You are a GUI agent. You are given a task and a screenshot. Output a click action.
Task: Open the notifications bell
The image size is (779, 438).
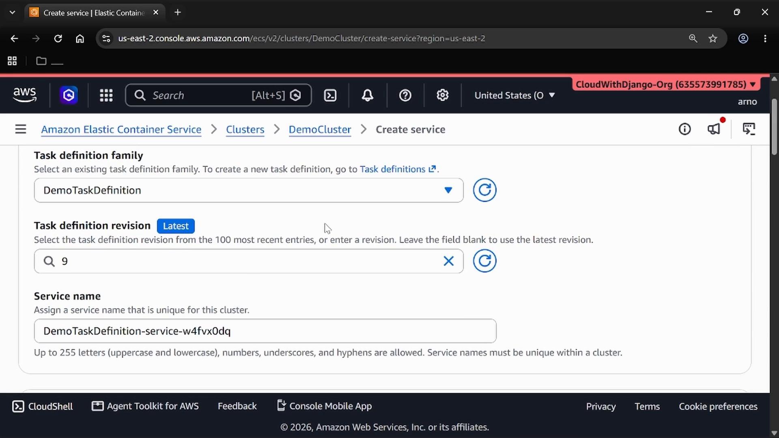368,95
